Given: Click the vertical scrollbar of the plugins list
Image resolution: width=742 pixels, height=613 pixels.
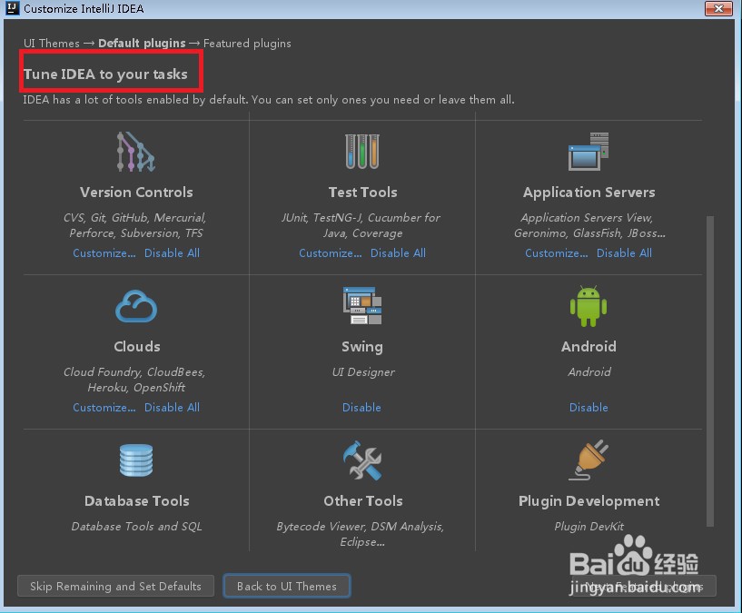Looking at the screenshot, I should coord(709,371).
